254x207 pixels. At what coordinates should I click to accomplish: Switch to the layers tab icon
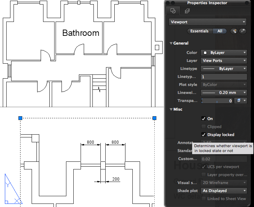pos(187,11)
